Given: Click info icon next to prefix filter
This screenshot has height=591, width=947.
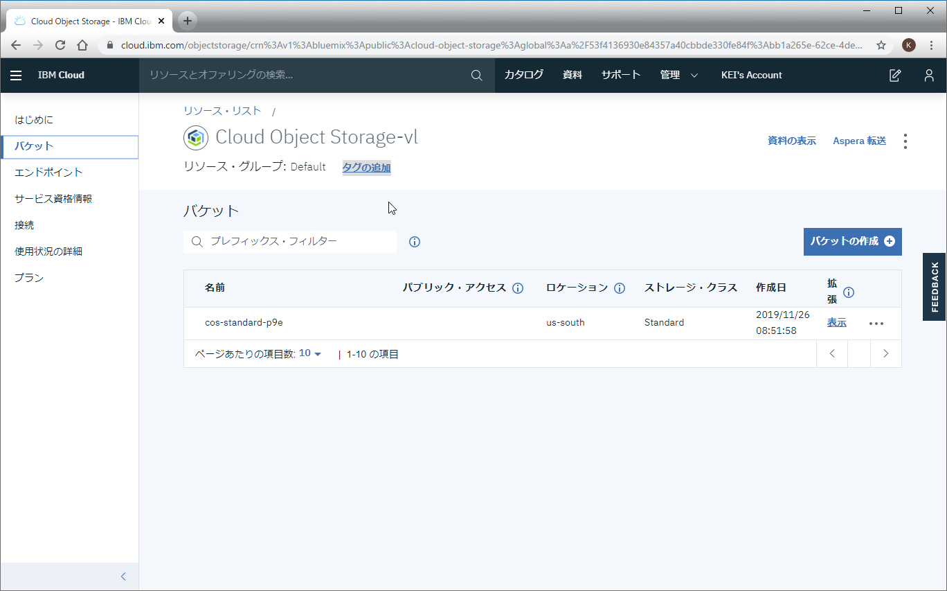Looking at the screenshot, I should pyautogui.click(x=415, y=242).
